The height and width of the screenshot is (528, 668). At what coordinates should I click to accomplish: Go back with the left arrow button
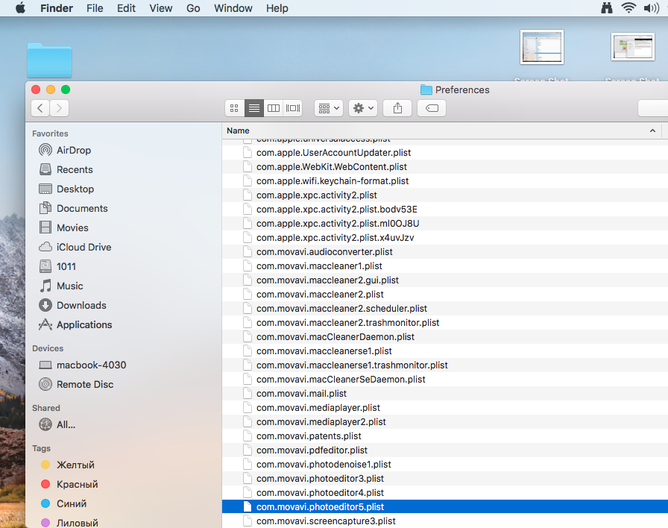40,108
